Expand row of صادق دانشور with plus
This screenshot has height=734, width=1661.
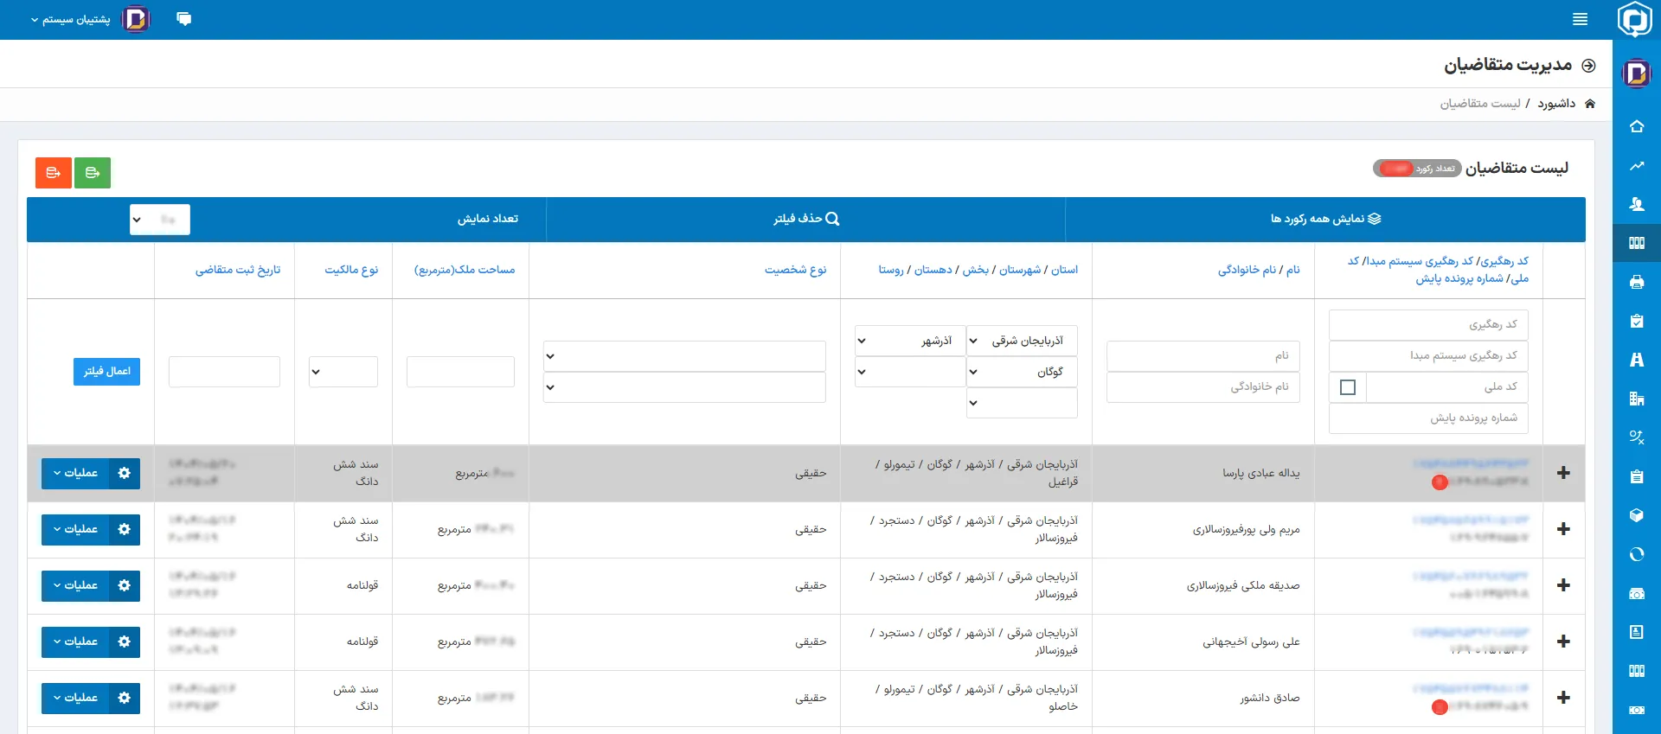1562,698
